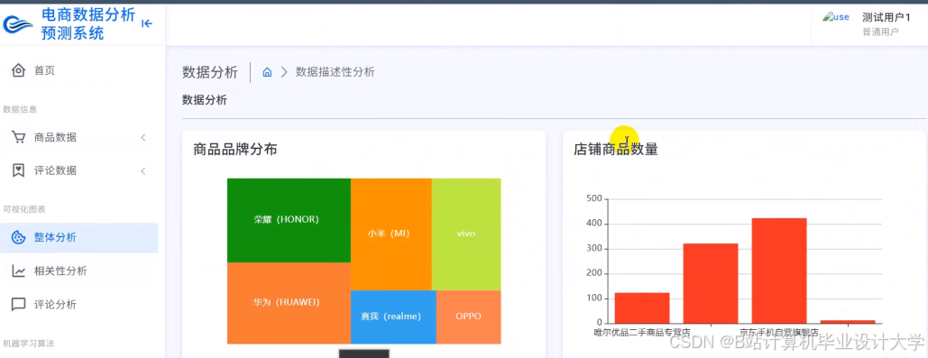Click the 电商数据分析预测系统 title
928x358 pixels.
tap(88, 23)
